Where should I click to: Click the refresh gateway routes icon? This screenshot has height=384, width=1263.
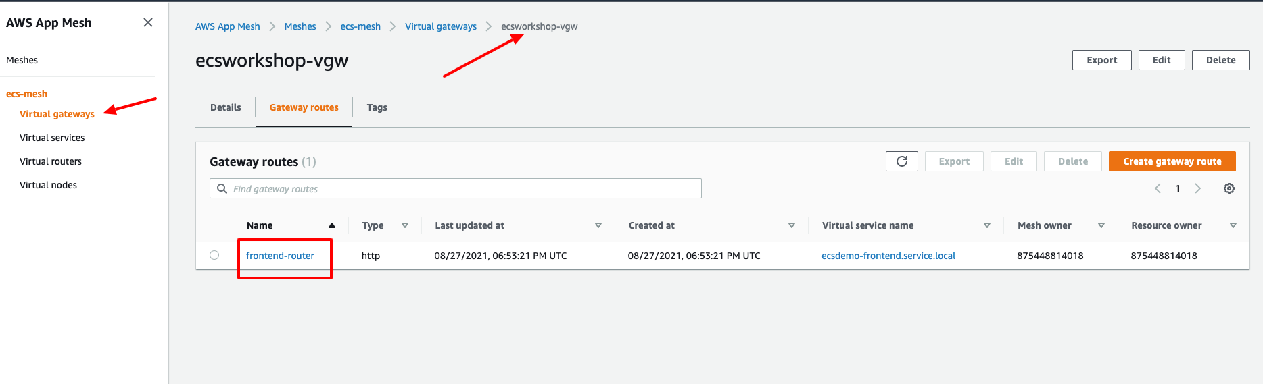(901, 161)
